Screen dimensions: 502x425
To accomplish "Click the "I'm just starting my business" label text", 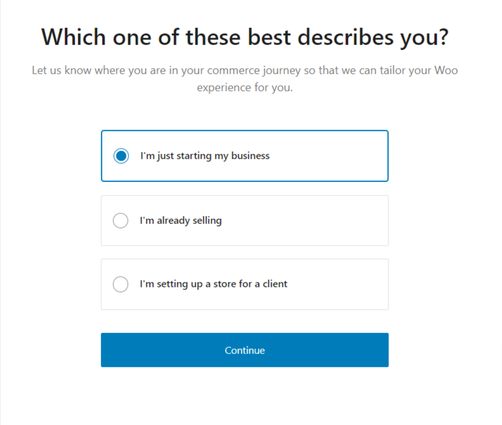I will [x=205, y=156].
